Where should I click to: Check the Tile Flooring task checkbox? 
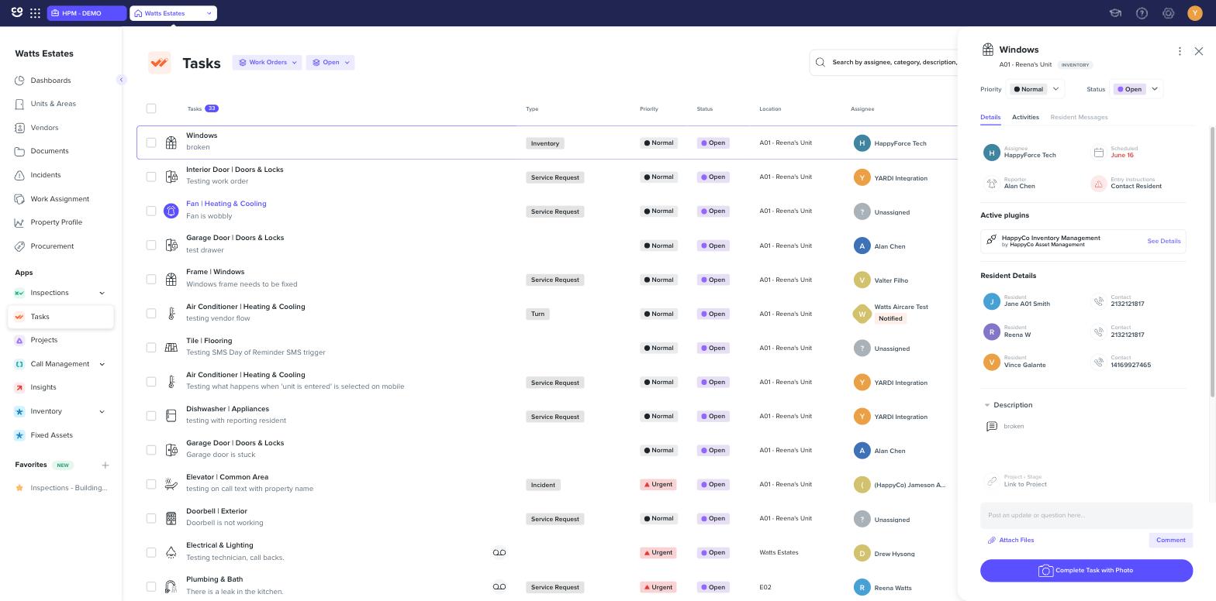point(151,347)
